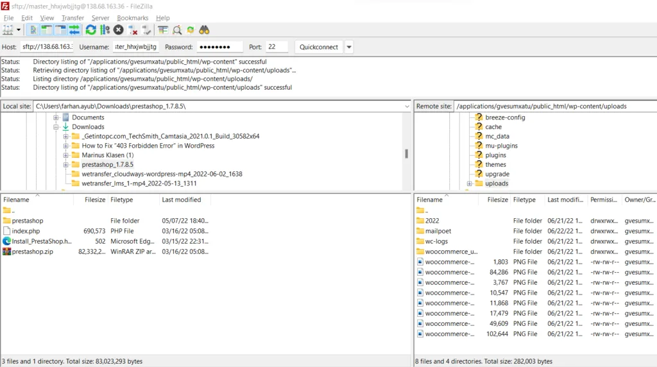The width and height of the screenshot is (657, 367).
Task: Search for files recursively with binoculars icon
Action: coord(204,30)
